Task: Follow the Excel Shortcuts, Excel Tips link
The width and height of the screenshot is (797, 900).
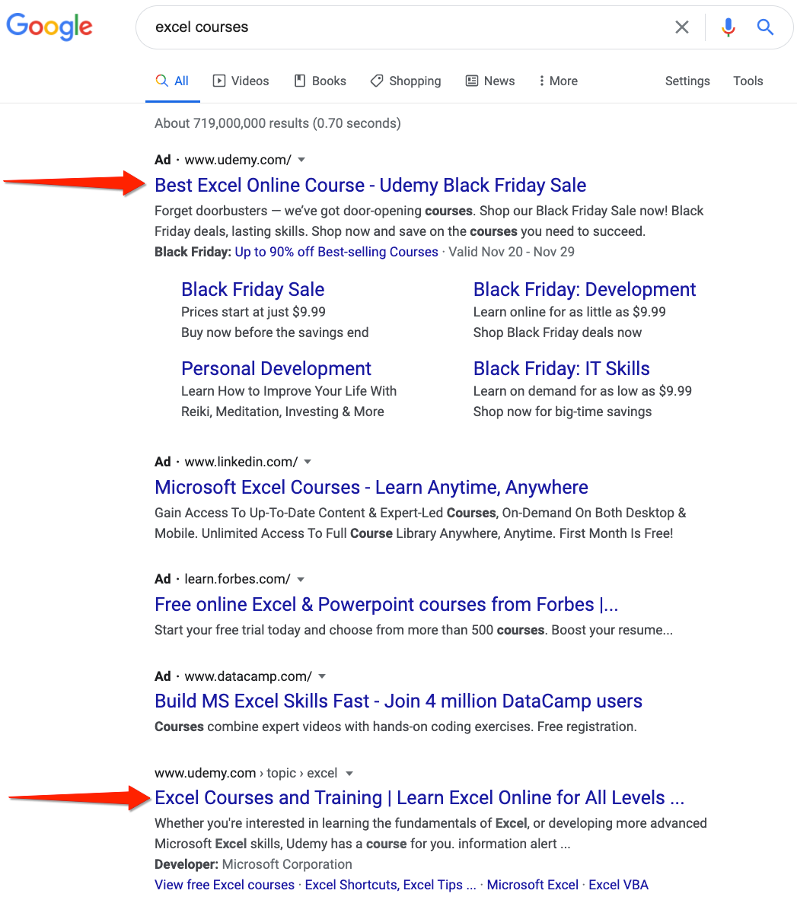Action: tap(391, 885)
